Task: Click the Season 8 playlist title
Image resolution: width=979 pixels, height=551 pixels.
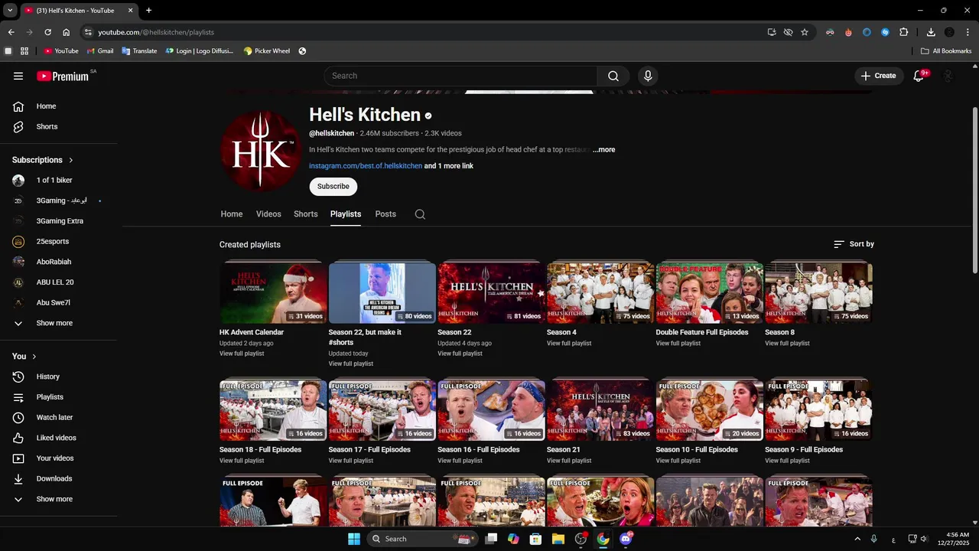Action: point(779,333)
